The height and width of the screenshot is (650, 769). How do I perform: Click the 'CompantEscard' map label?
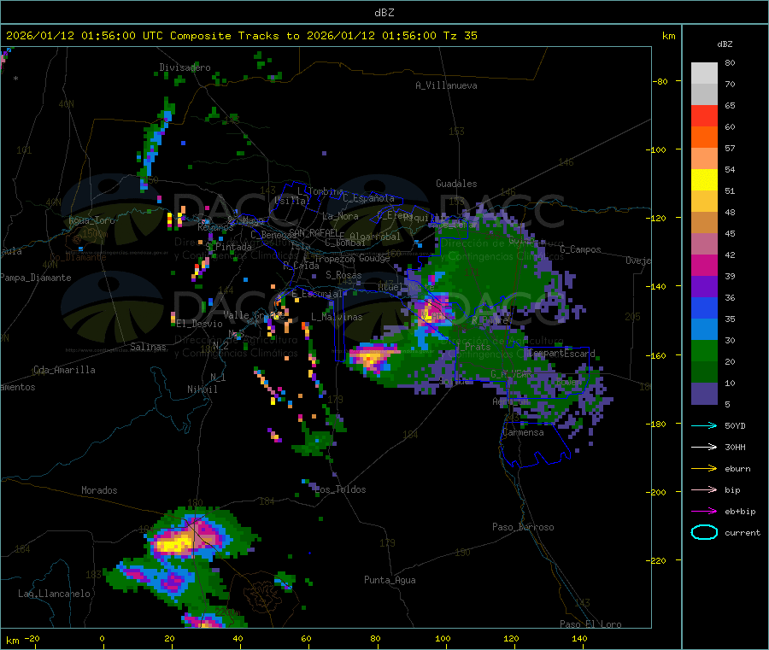(x=561, y=353)
